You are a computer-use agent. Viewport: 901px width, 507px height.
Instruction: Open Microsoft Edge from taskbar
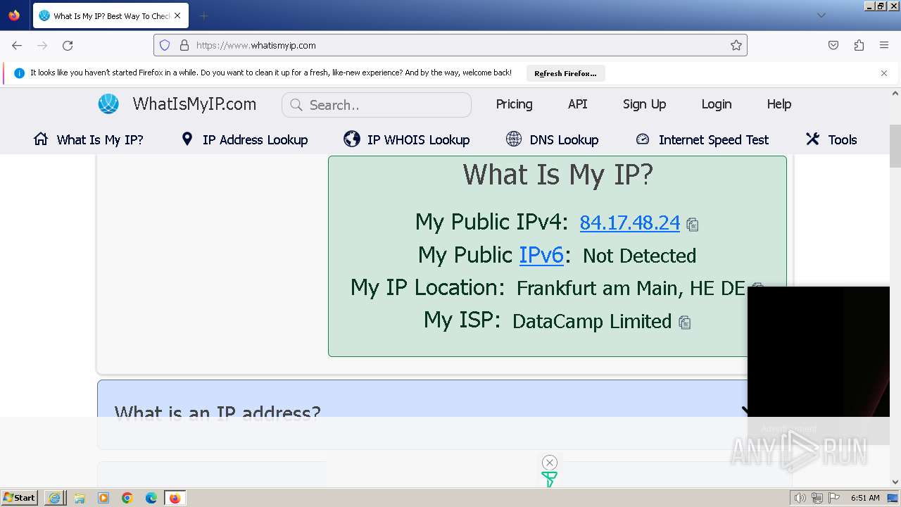[151, 498]
